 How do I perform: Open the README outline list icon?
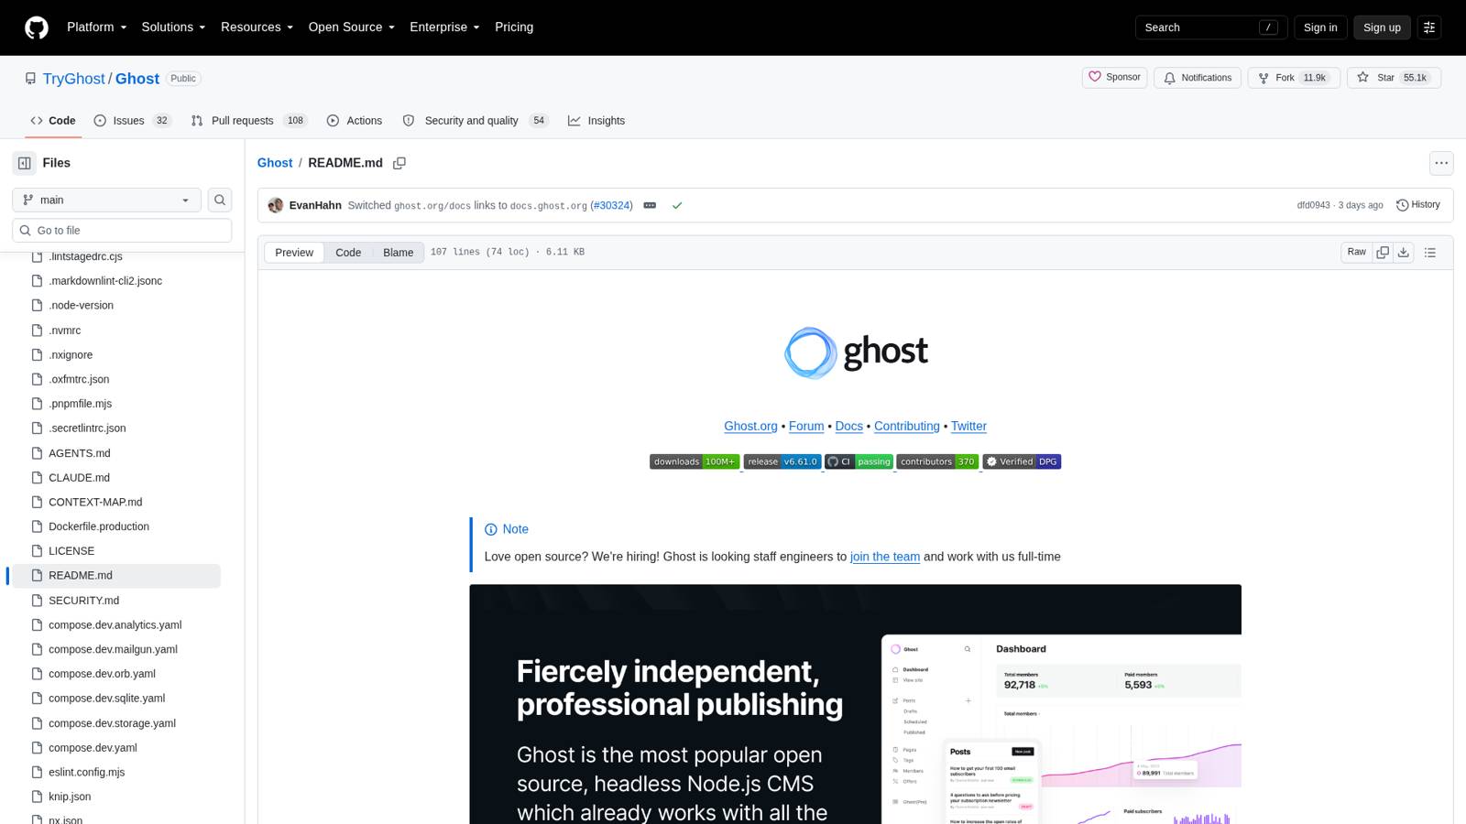[x=1430, y=253]
